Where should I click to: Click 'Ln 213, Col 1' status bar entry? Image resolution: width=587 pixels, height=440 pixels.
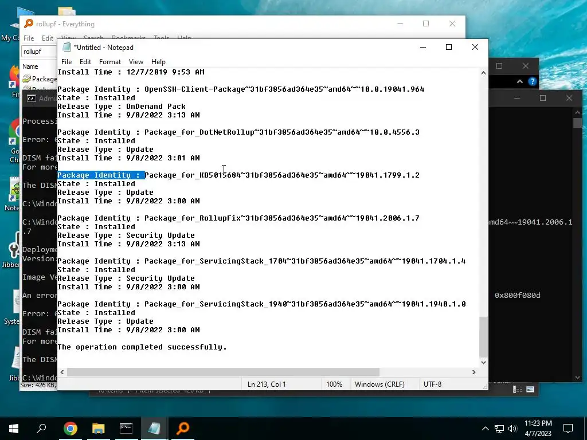[x=267, y=384]
